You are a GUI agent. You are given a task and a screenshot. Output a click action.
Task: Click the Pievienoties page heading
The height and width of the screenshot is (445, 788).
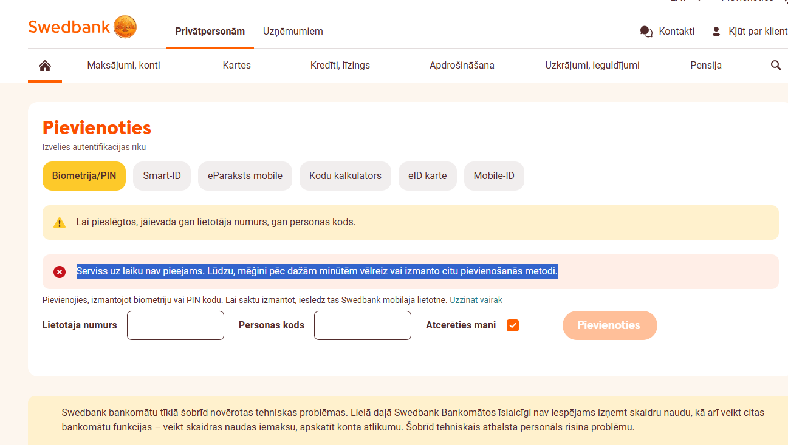point(97,128)
